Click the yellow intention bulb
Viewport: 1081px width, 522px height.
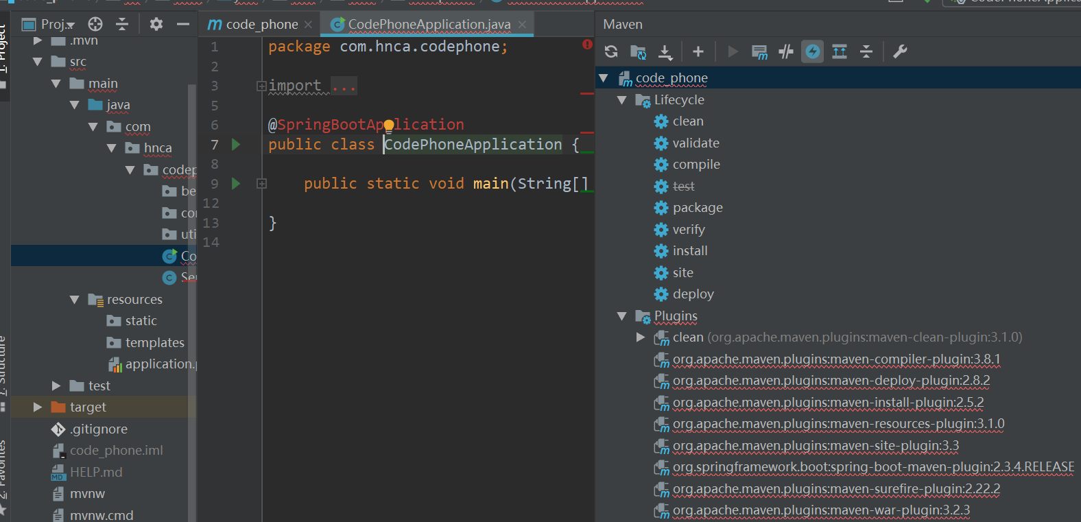pyautogui.click(x=389, y=126)
